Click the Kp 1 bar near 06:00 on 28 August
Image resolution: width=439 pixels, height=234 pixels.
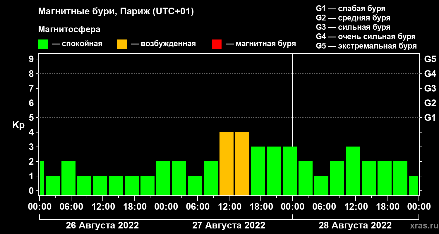click(x=321, y=185)
